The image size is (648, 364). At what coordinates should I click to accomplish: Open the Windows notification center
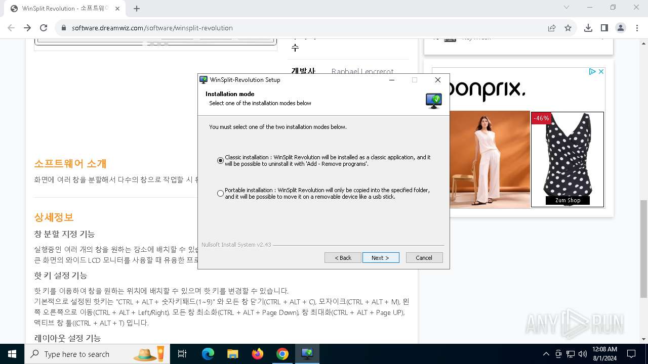pyautogui.click(x=631, y=354)
